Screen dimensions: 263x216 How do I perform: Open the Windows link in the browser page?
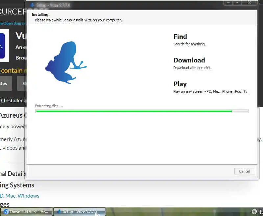28,196
